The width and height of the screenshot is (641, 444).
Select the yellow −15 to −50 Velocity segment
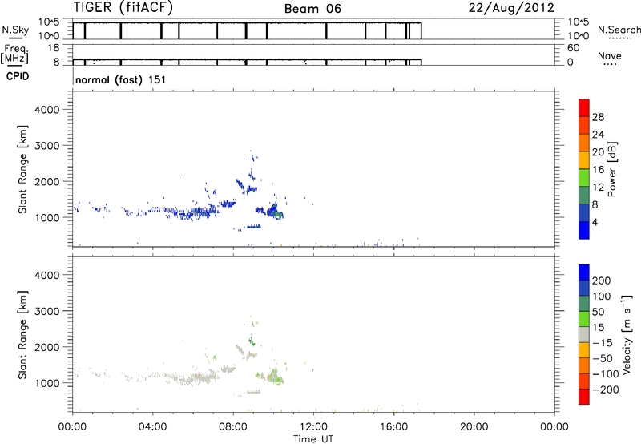[x=584, y=350]
